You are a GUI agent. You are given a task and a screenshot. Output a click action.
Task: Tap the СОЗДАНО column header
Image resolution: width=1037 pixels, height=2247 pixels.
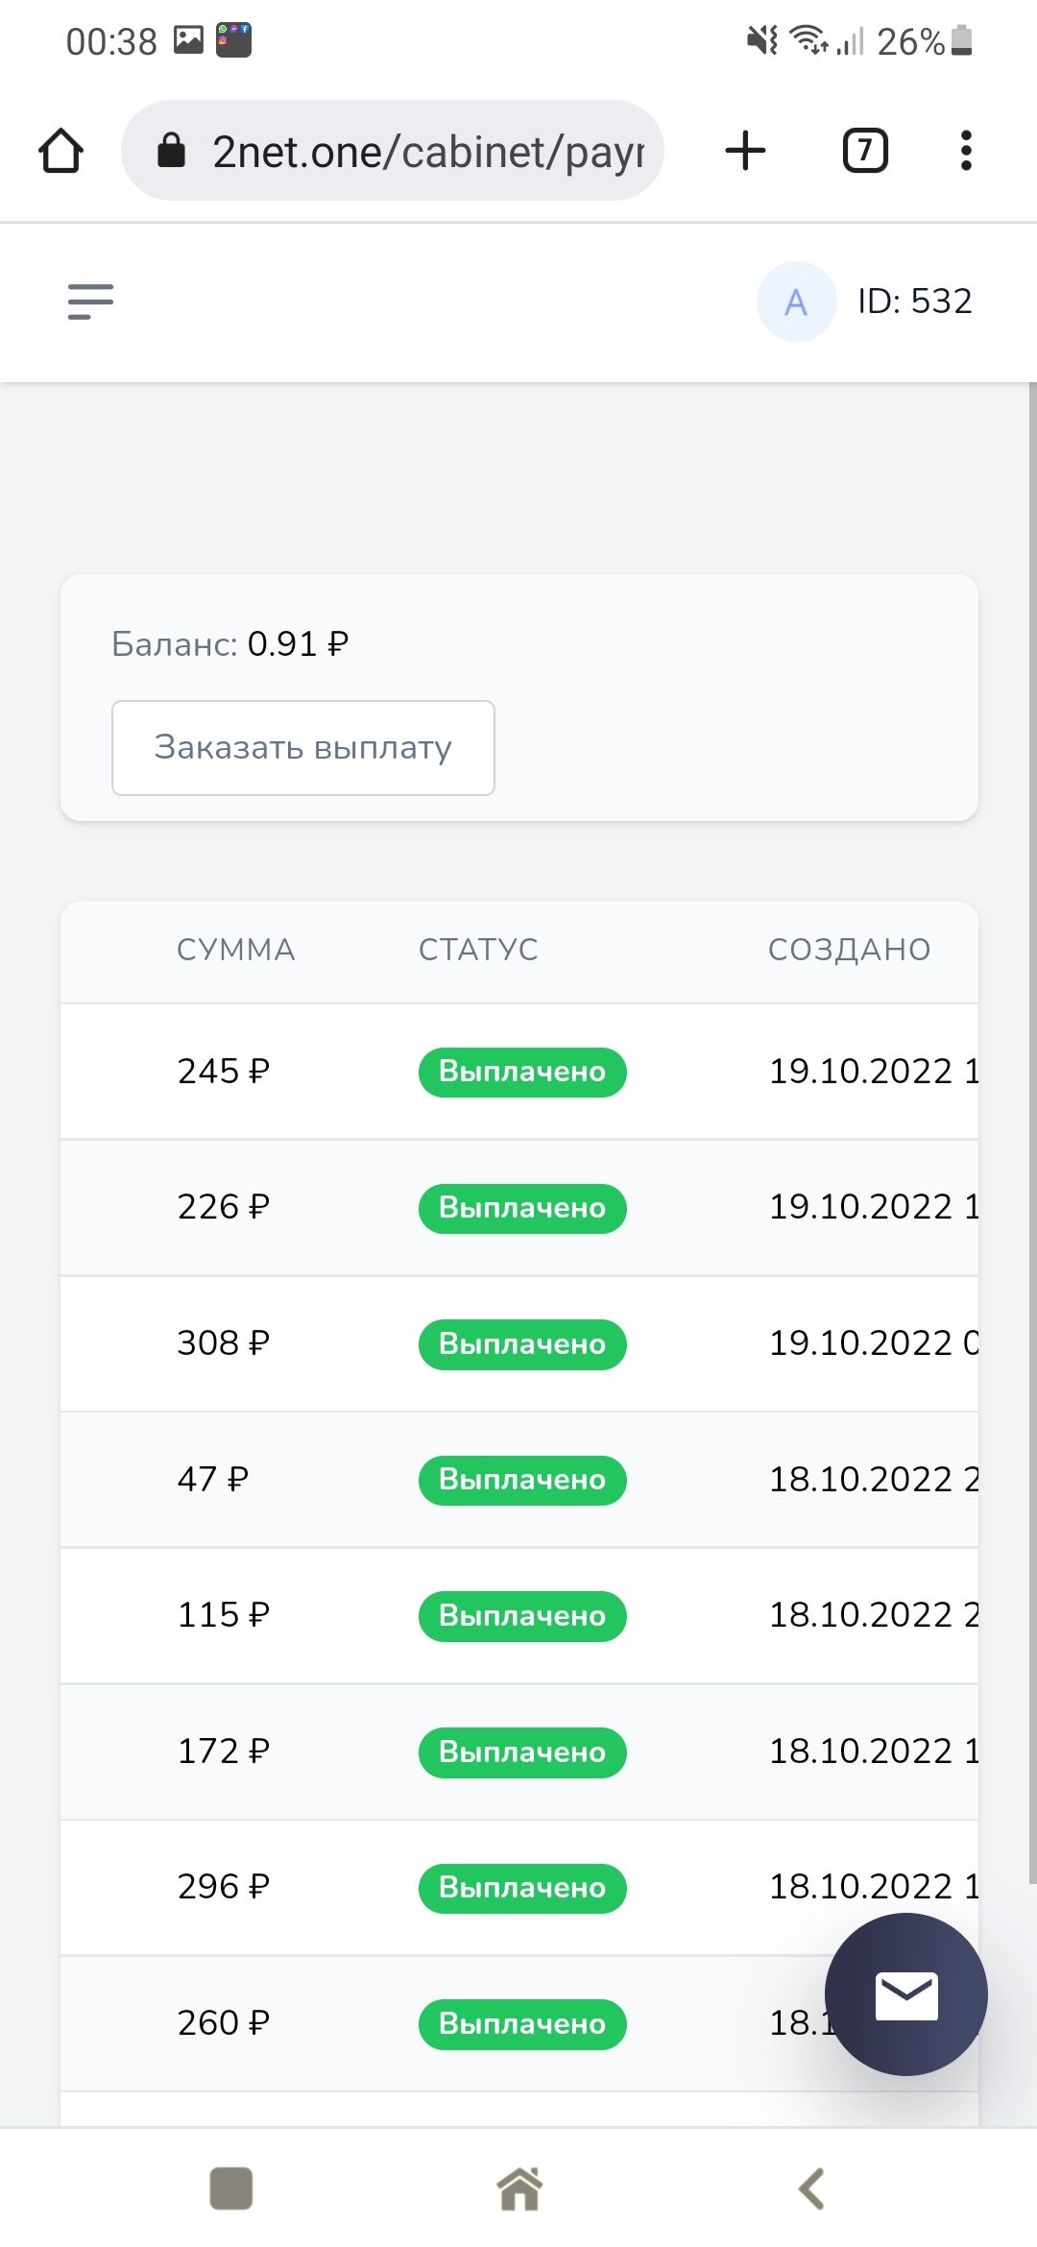(849, 950)
